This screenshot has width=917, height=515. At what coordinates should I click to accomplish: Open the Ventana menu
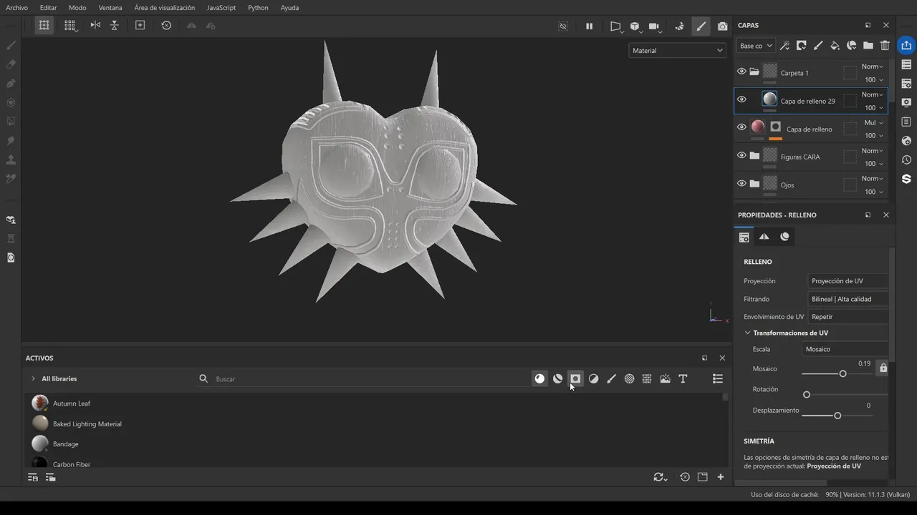[110, 8]
